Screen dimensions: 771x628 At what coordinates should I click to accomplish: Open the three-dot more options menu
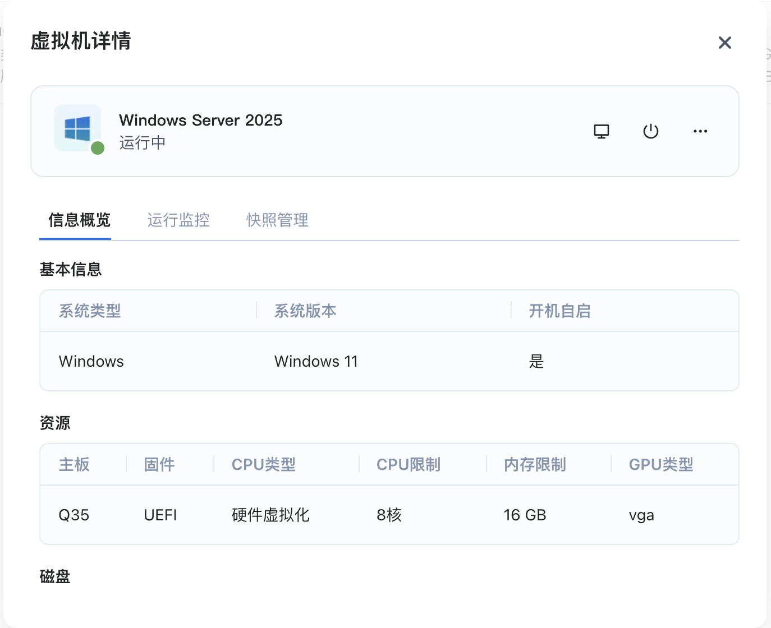tap(700, 131)
